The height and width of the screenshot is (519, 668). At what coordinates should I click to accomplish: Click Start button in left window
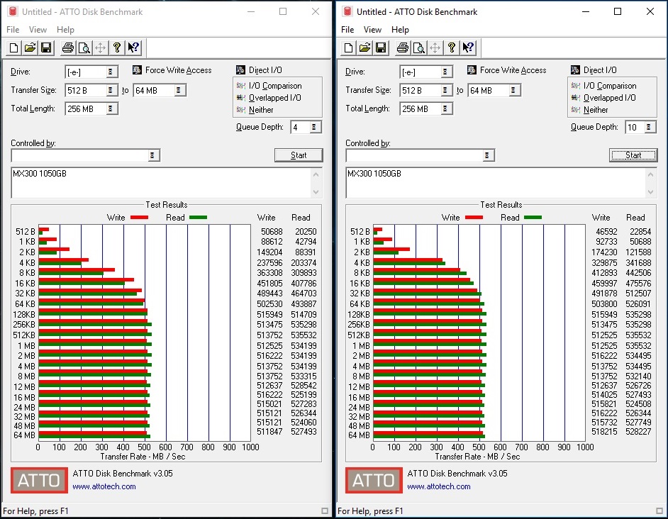point(299,155)
